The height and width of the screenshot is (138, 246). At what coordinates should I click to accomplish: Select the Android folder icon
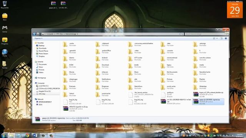coord(98,59)
